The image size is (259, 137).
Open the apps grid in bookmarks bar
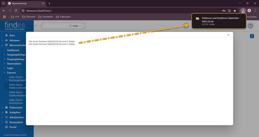click(4, 17)
